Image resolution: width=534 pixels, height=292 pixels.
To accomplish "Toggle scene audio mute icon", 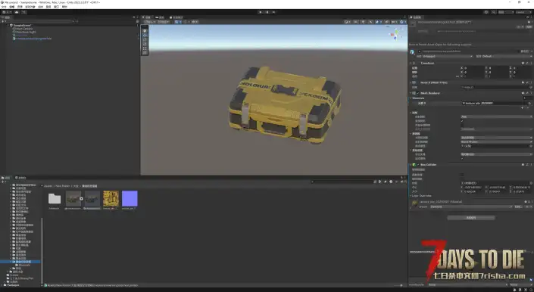I will 370,22.
